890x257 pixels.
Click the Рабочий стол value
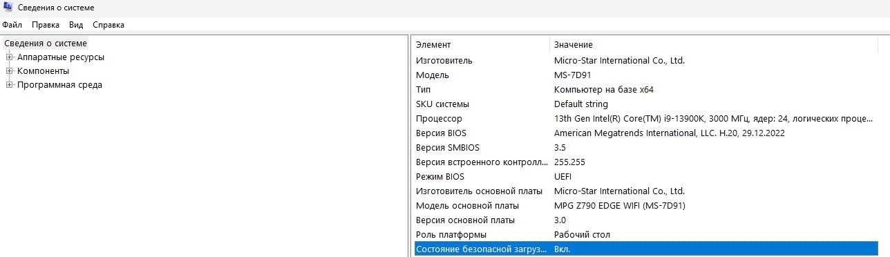point(583,234)
